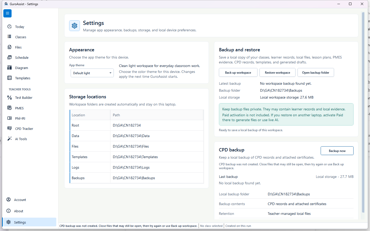Maximize the GuroAssist window
Image resolution: width=370 pixels, height=231 pixels.
pyautogui.click(x=350, y=4)
